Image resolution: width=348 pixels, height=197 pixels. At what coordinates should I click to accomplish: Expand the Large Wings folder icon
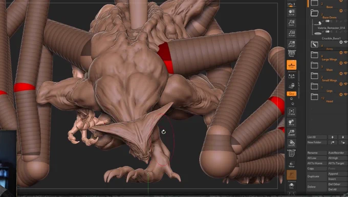tap(314, 55)
